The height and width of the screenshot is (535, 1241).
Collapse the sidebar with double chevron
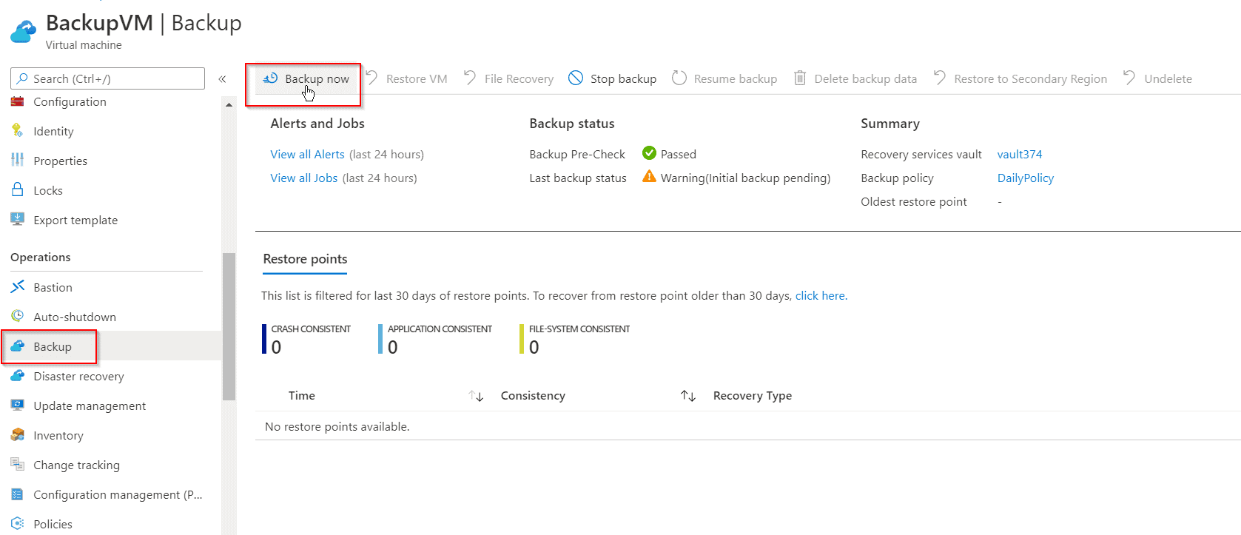pos(222,78)
